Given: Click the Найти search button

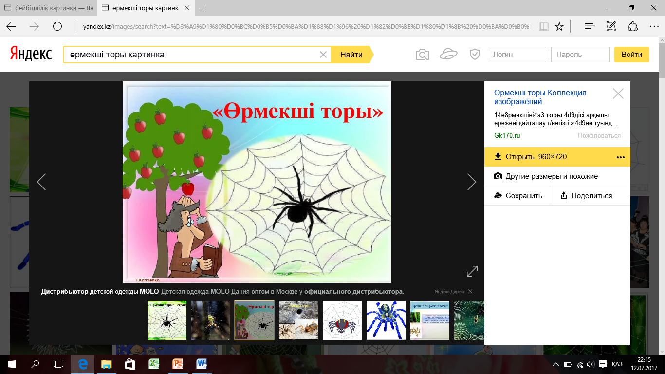Looking at the screenshot, I should 351,55.
